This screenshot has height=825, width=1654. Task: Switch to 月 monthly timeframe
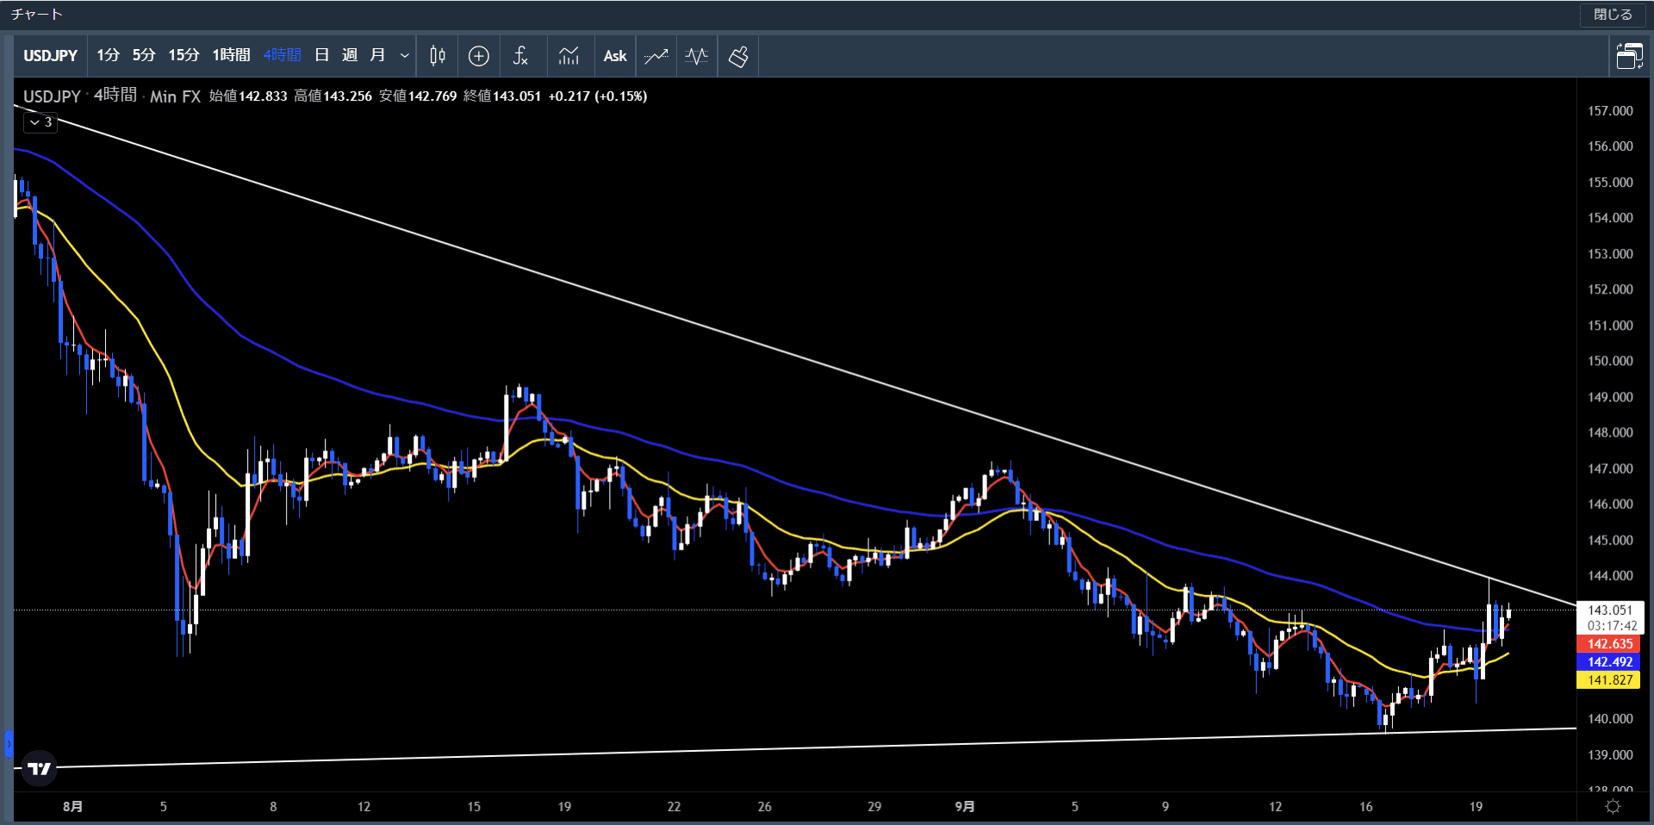[x=377, y=56]
